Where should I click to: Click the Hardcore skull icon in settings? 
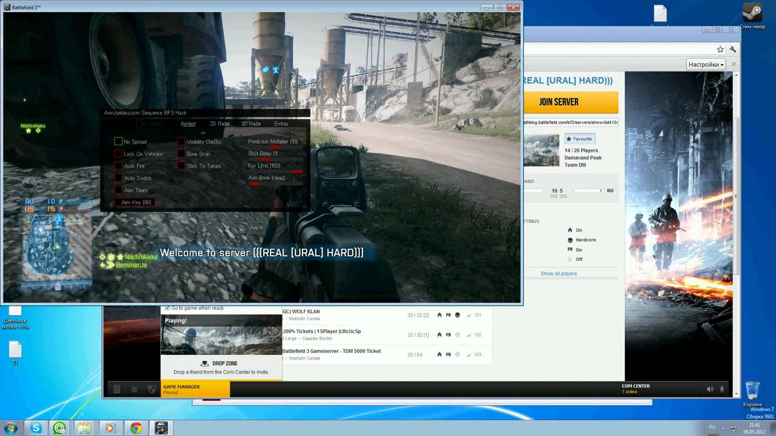click(570, 240)
